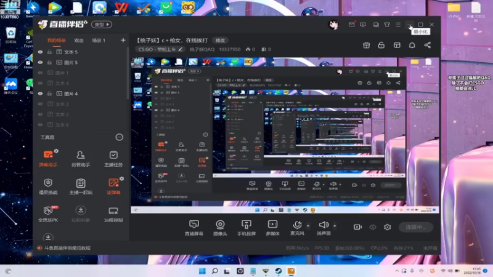Image resolution: width=493 pixels, height=277 pixels.
Task: Click the scene list scrollbar
Action: coord(128,73)
